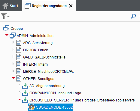Switch to the Start tab
140x111 pixels.
[x=11, y=6]
